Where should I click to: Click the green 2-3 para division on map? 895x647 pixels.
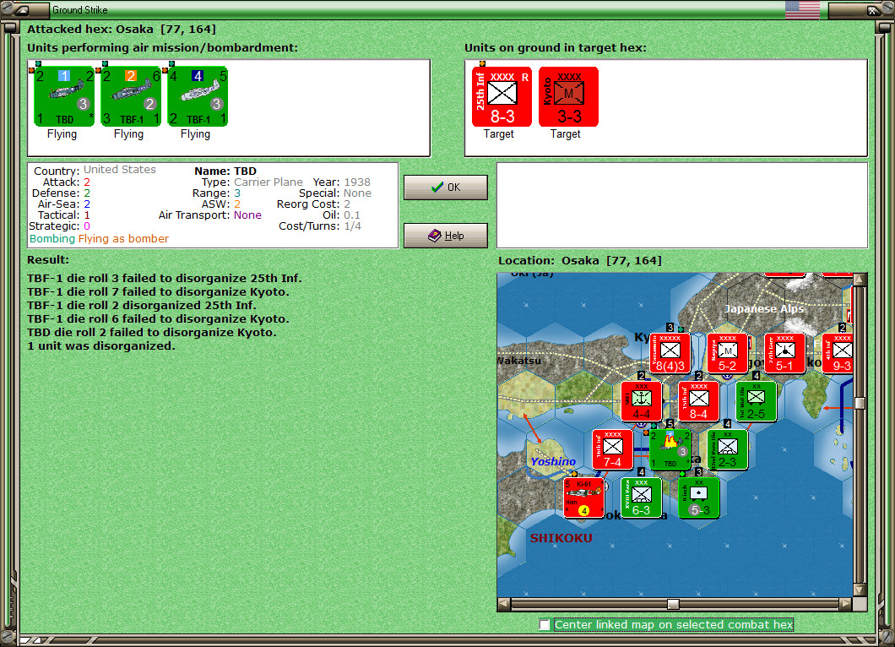click(x=727, y=449)
